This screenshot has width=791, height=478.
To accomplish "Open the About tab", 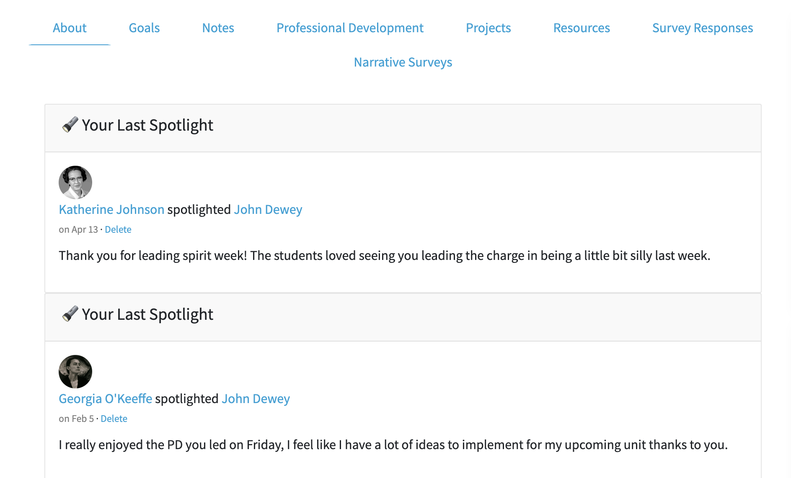I will tap(70, 28).
